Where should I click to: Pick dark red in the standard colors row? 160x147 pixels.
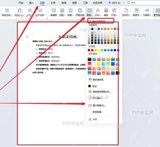click(x=89, y=50)
